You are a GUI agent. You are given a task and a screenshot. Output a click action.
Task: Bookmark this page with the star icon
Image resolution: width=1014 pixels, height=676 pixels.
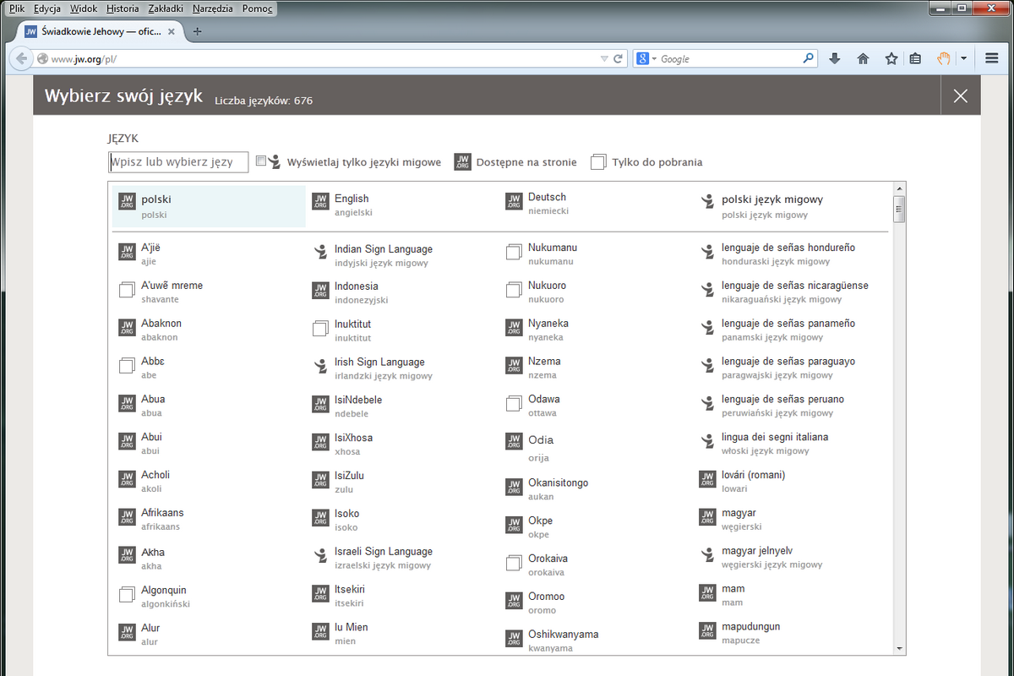click(x=891, y=58)
